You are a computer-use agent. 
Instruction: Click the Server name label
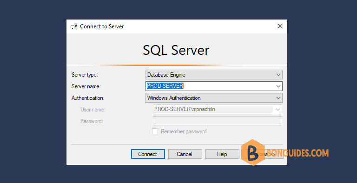pos(86,86)
